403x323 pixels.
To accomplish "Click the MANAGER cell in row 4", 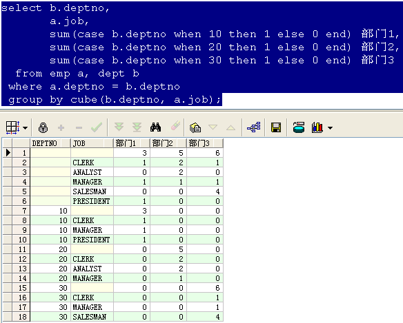I will click(92, 182).
